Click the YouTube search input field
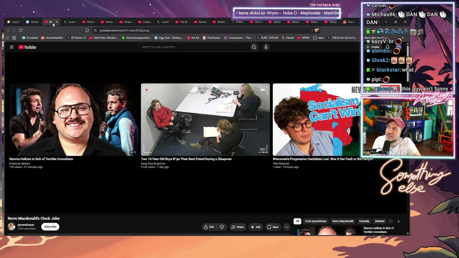 tap(194, 47)
